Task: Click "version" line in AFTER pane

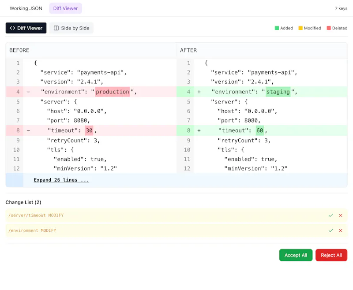Action: [x=242, y=82]
